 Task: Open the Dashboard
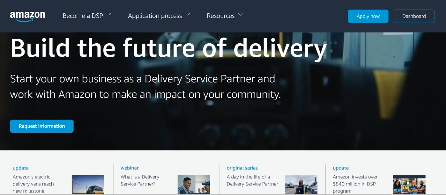(x=414, y=16)
